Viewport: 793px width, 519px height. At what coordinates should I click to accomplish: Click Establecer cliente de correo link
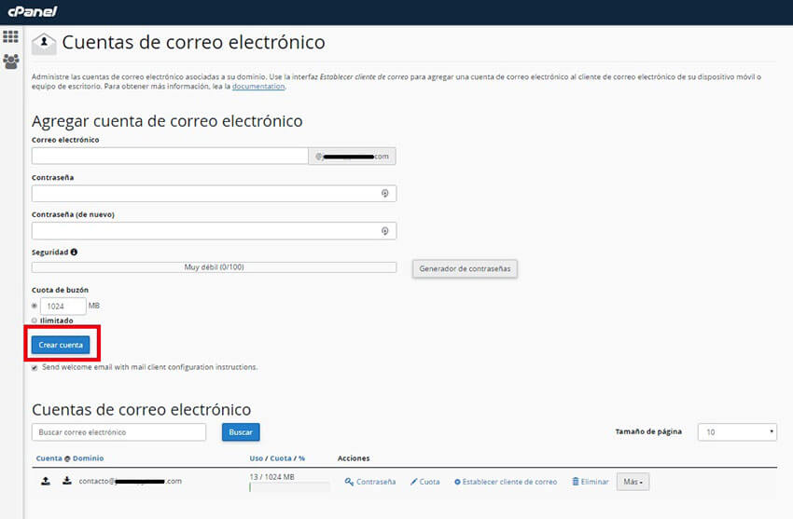coord(506,482)
